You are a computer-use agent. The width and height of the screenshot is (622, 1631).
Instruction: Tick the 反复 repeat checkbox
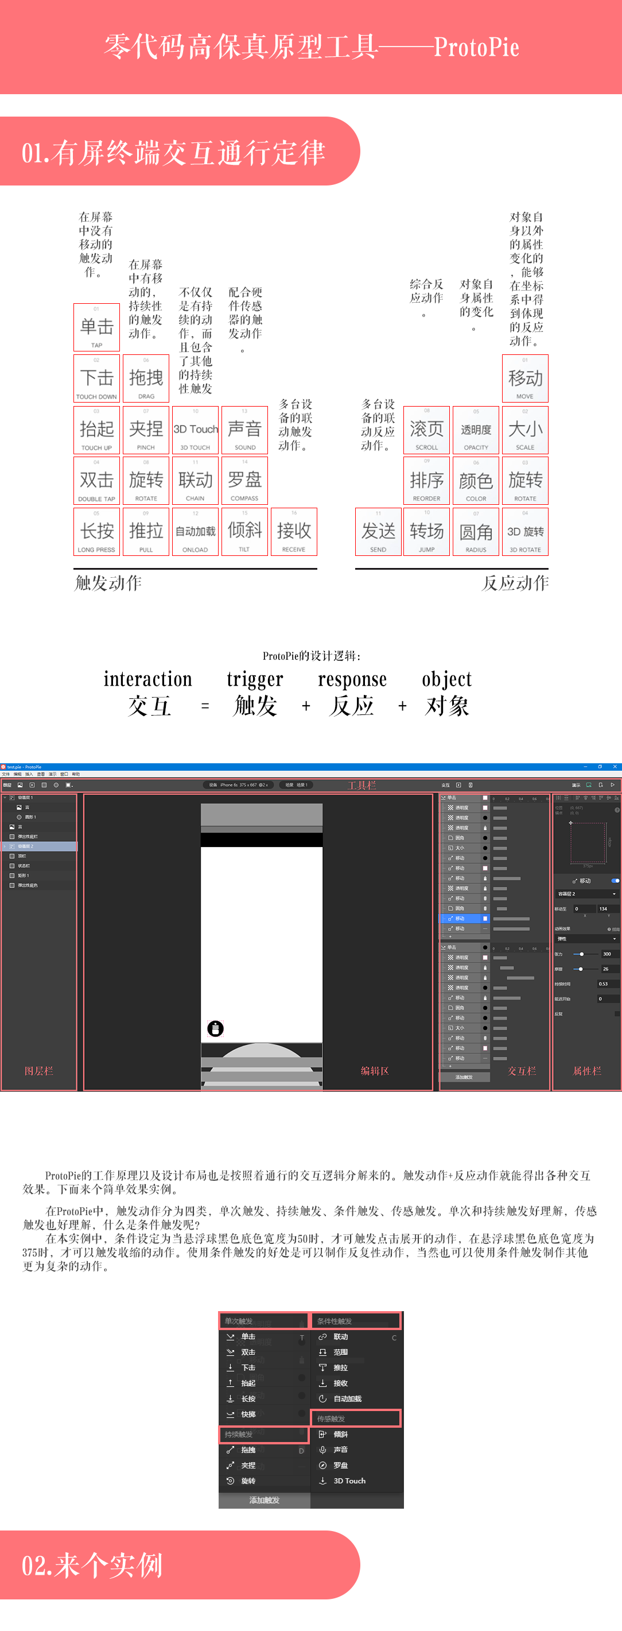617,1014
